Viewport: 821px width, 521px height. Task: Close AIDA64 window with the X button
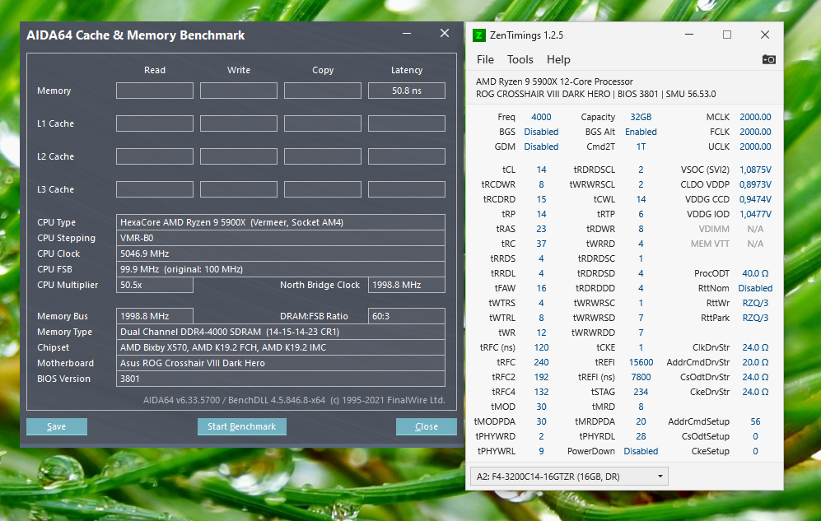click(x=445, y=34)
